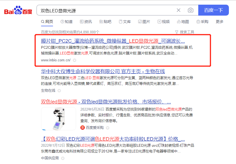Open image search via camera icon
Image resolution: width=236 pixels, height=164 pixels.
[x=191, y=10]
